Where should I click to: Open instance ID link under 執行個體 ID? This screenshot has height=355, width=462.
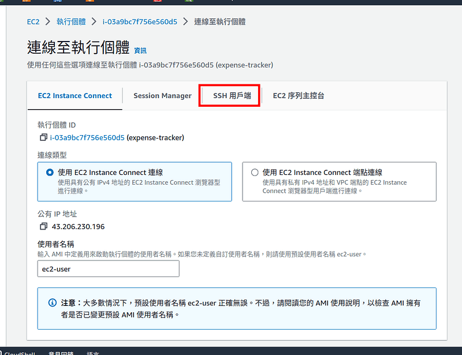pyautogui.click(x=87, y=137)
